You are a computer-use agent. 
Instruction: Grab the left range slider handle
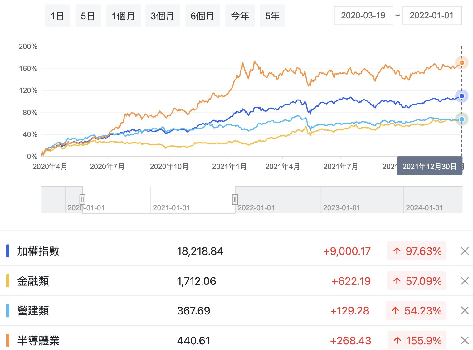(82, 199)
